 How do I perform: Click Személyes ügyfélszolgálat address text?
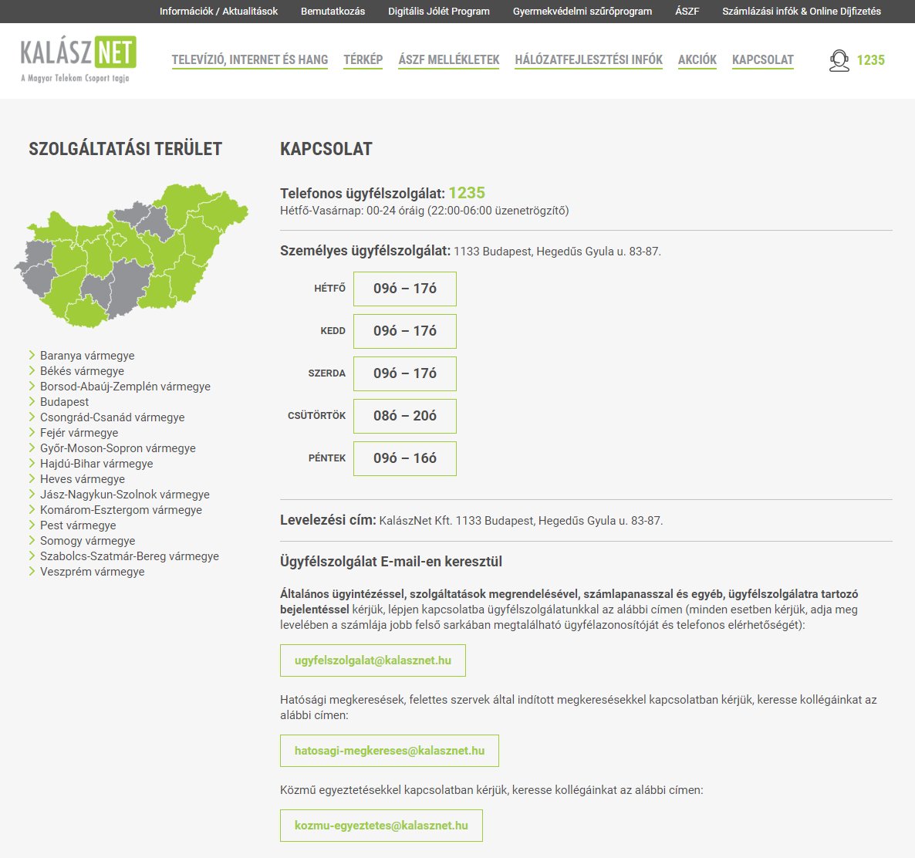557,252
